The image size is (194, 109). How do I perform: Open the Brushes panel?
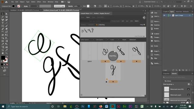click(x=155, y=28)
